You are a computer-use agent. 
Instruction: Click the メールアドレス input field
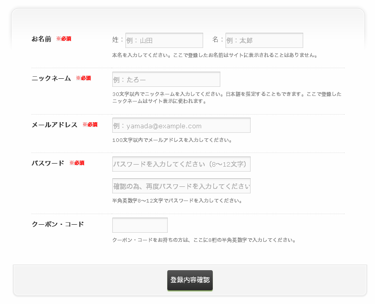[x=181, y=125]
